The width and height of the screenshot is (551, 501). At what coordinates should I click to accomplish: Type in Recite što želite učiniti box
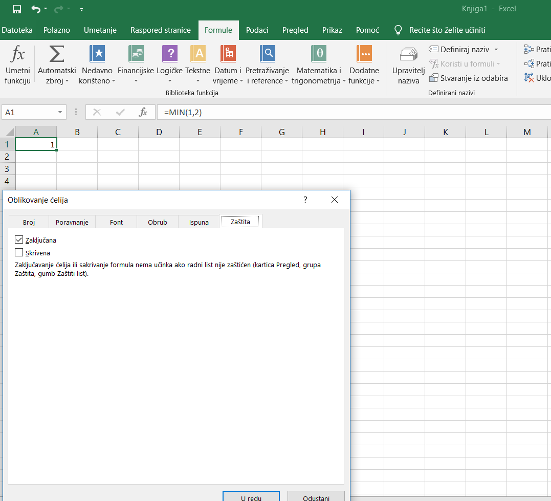447,30
